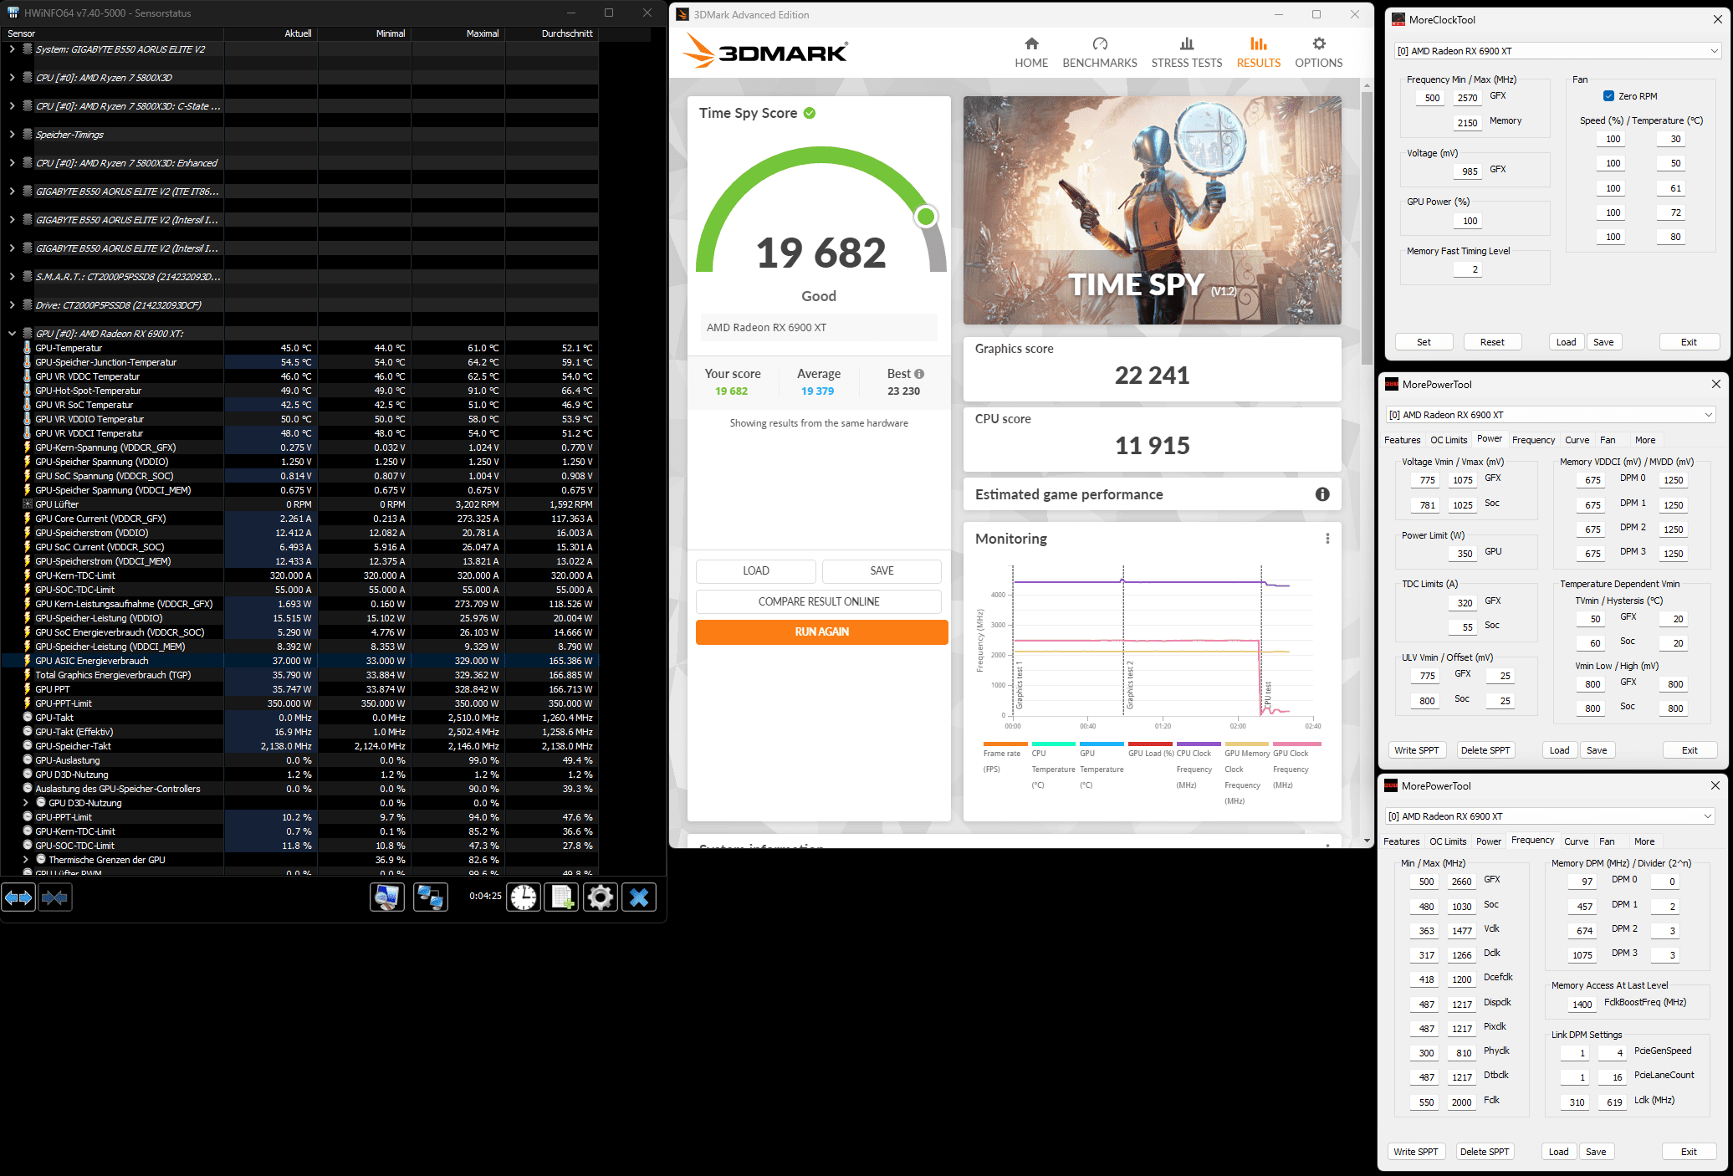Reset sensor timer with clock icon
This screenshot has height=1176, width=1733.
pyautogui.click(x=524, y=897)
